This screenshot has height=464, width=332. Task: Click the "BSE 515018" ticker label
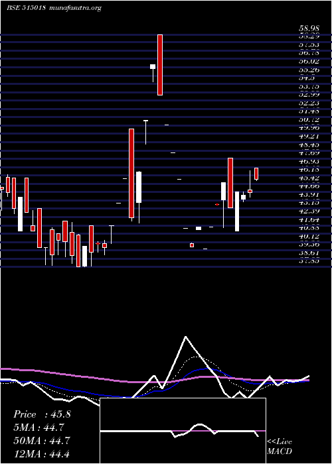(26, 8)
